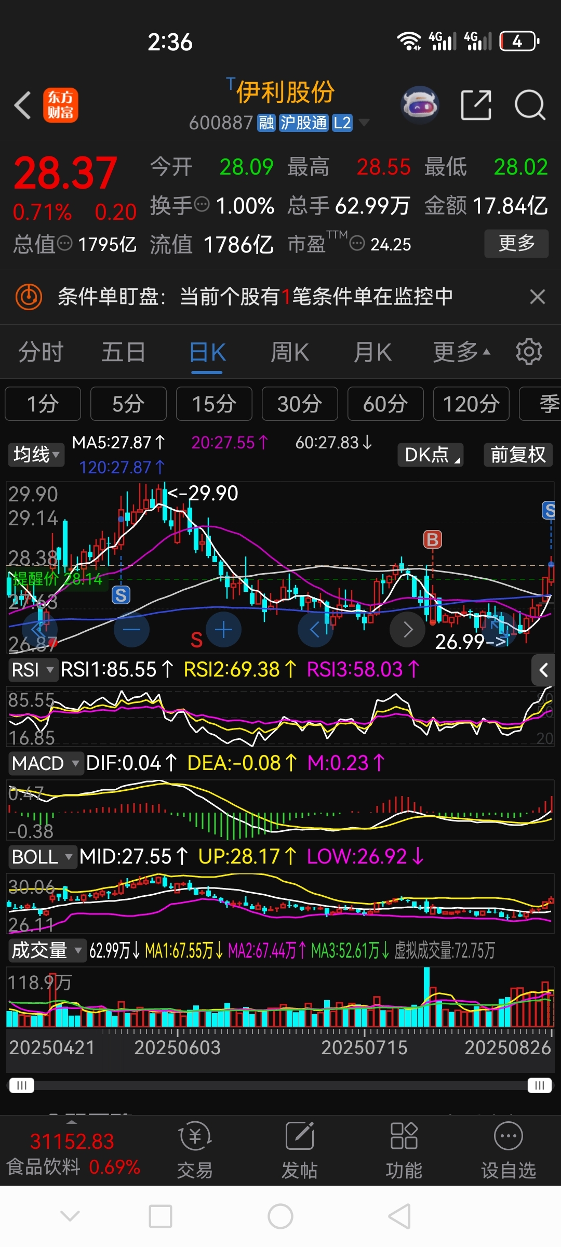Open the robot assistant avatar icon

point(420,105)
